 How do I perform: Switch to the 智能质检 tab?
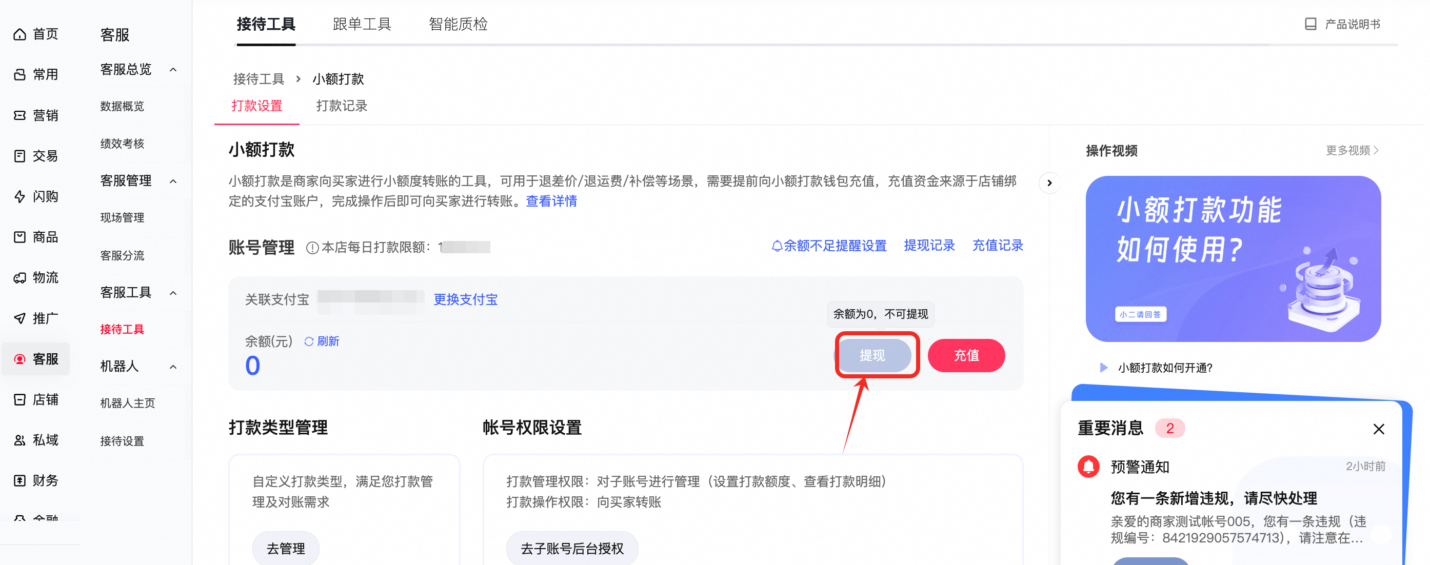click(458, 25)
